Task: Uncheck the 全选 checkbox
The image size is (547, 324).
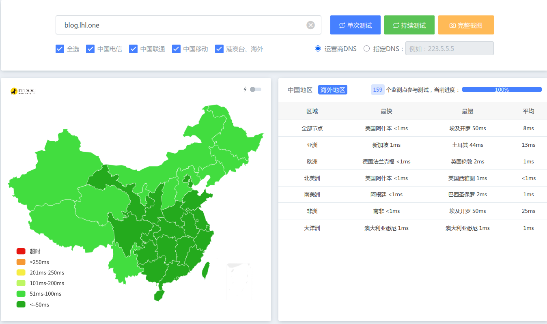Action: click(x=59, y=48)
